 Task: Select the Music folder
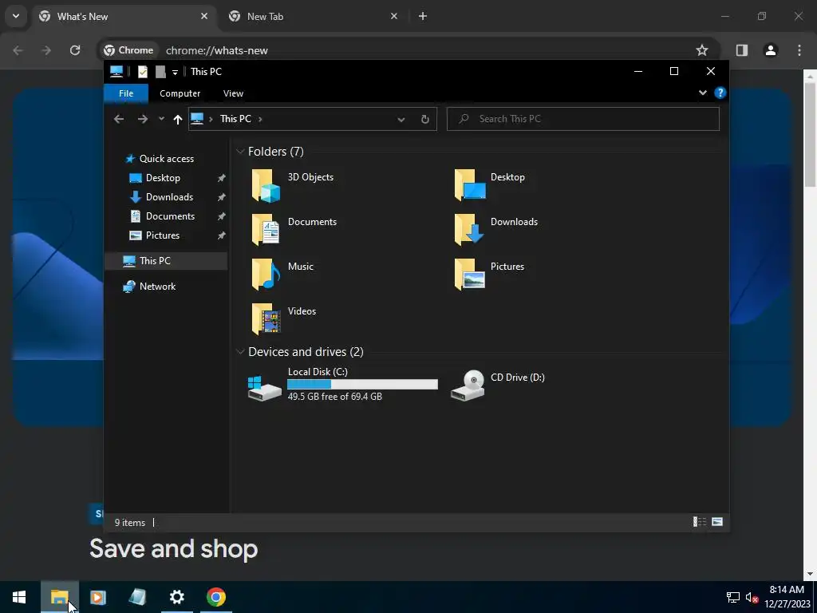pyautogui.click(x=283, y=275)
